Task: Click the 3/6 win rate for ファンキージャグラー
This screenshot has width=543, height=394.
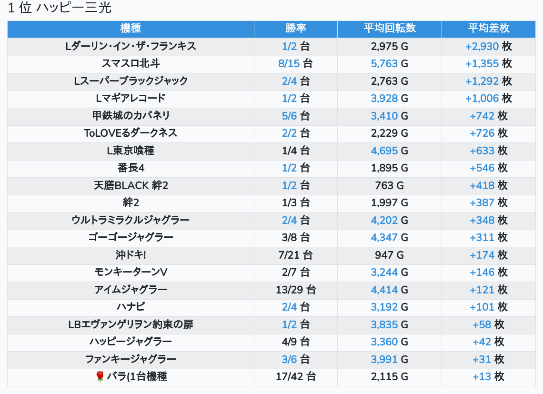Action: 289,359
